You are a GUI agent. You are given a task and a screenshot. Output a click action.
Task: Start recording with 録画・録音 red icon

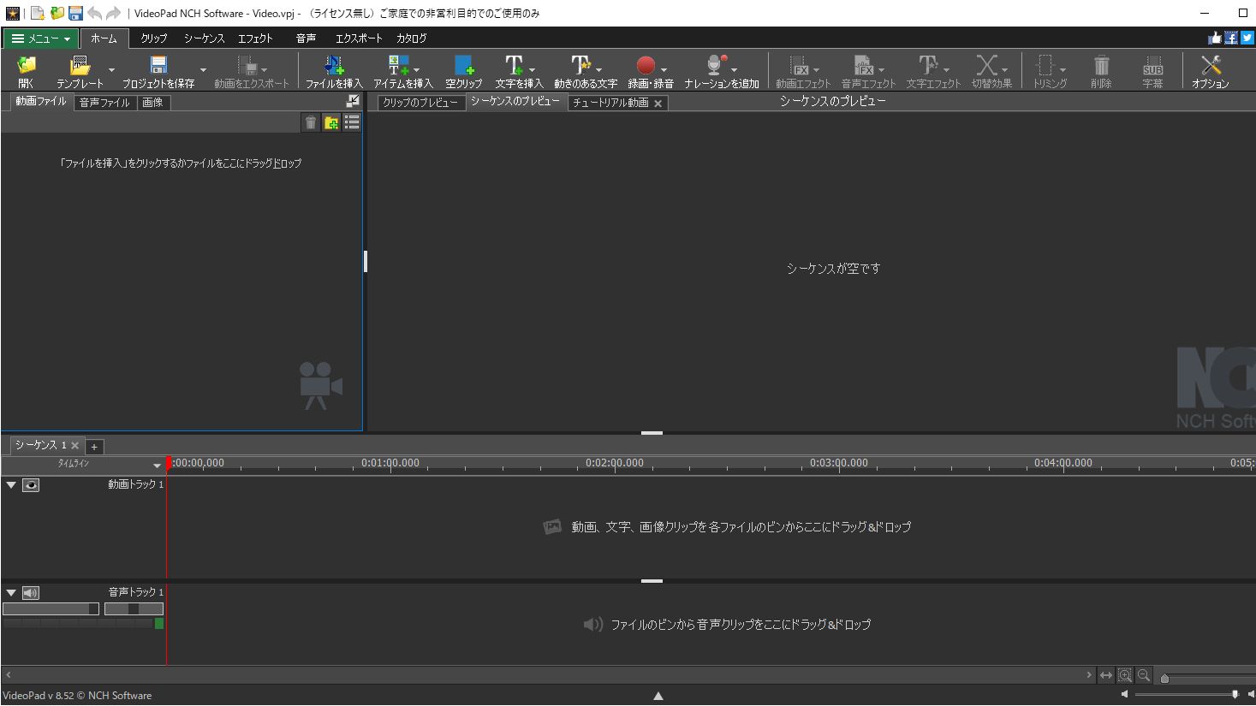coord(646,65)
